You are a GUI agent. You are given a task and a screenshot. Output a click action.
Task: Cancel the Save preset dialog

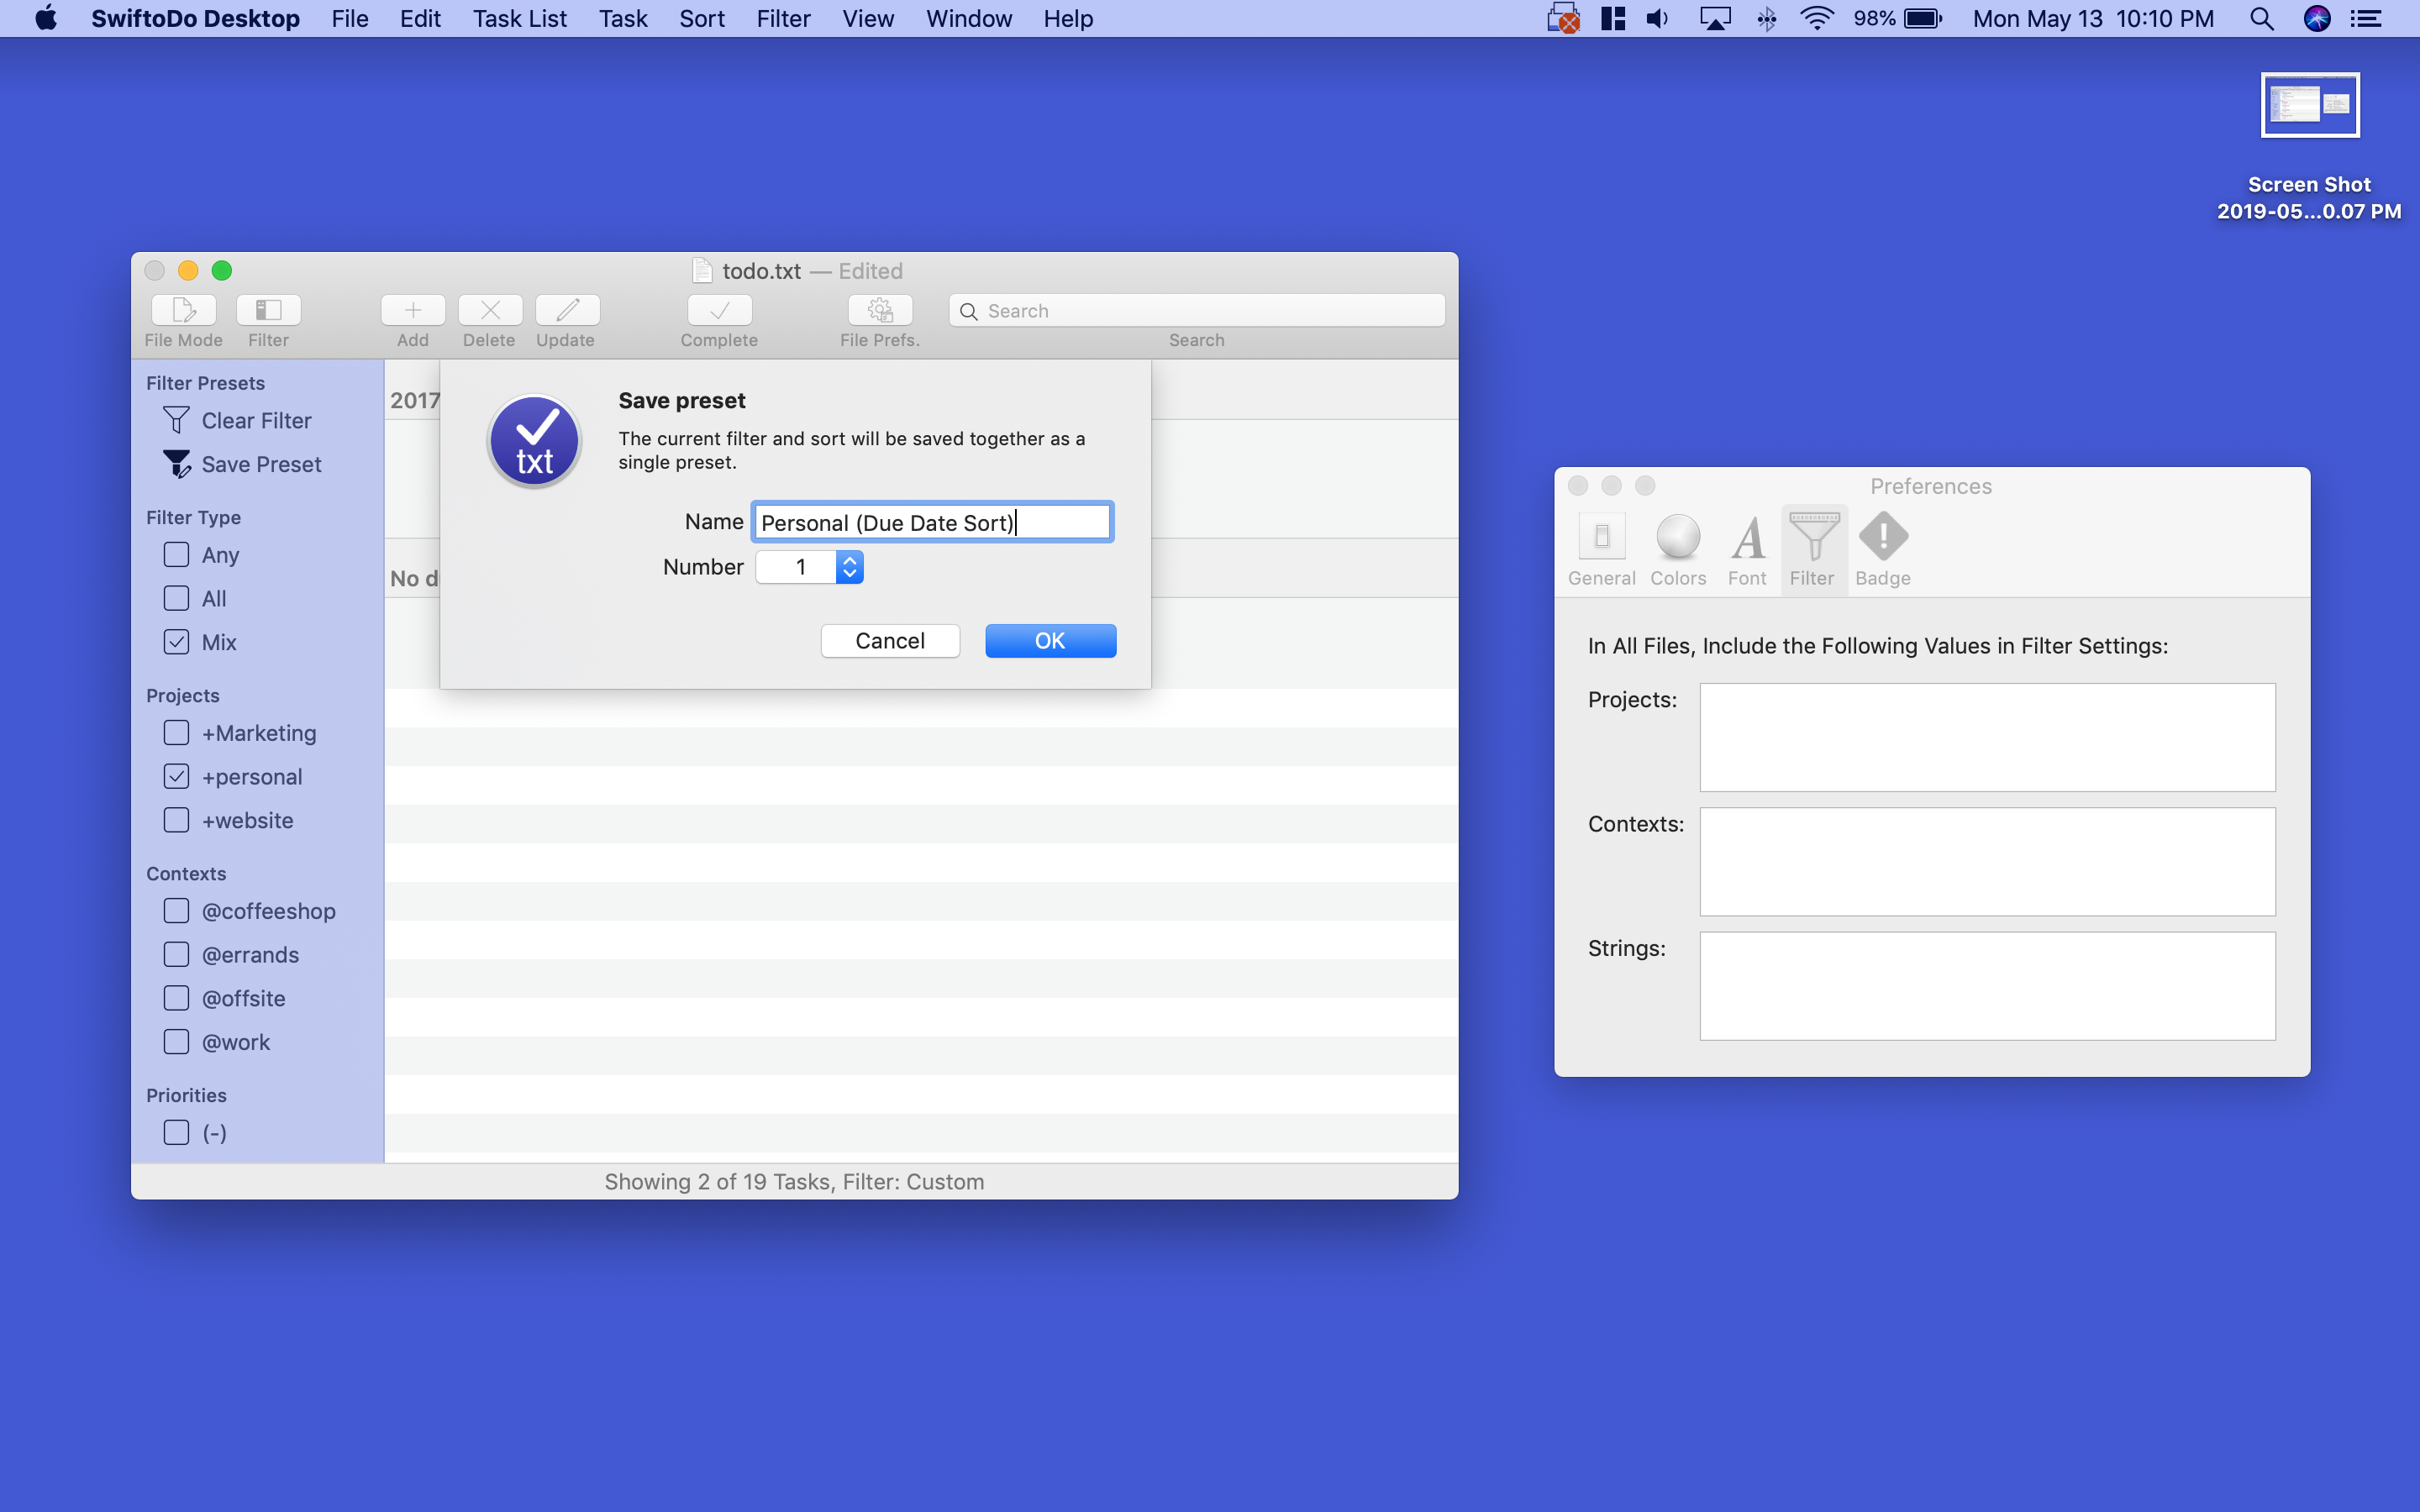pyautogui.click(x=890, y=640)
